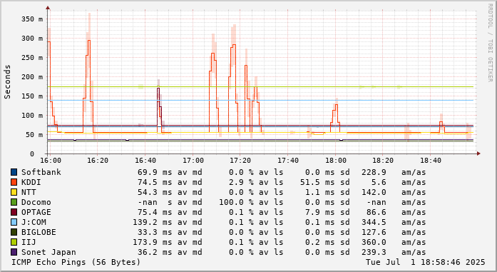
Task: Click the KDDI orange-red legend swatch
Action: tap(14, 182)
